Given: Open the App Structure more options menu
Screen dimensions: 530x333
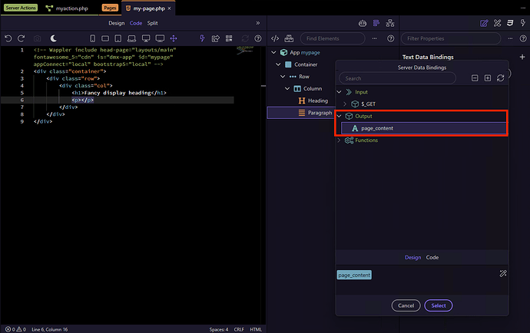Looking at the screenshot, I should [375, 38].
